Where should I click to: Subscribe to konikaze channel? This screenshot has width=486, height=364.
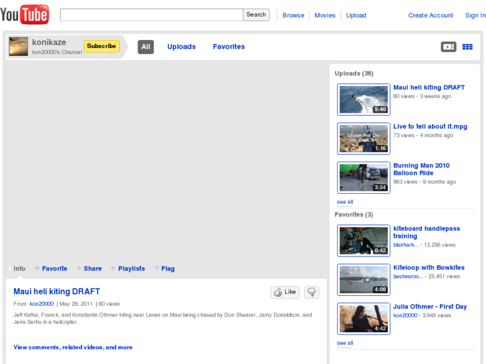click(102, 46)
